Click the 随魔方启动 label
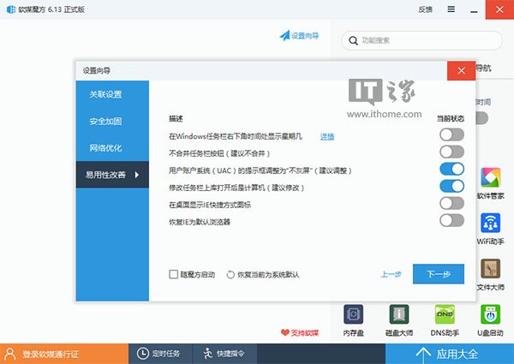Image resolution: width=514 pixels, height=364 pixels. tap(198, 275)
